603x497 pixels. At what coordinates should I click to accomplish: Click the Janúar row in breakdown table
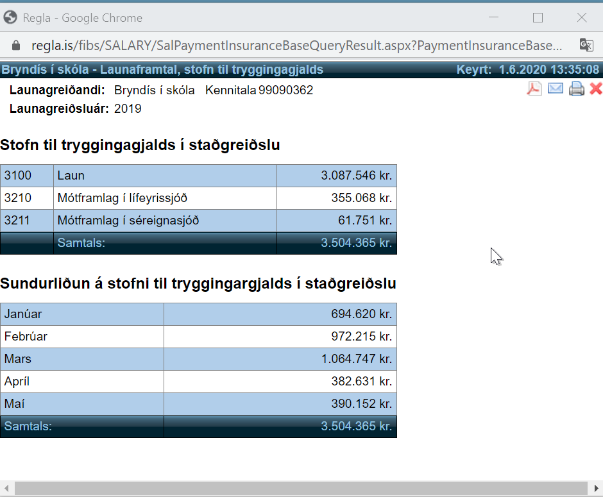click(81, 314)
